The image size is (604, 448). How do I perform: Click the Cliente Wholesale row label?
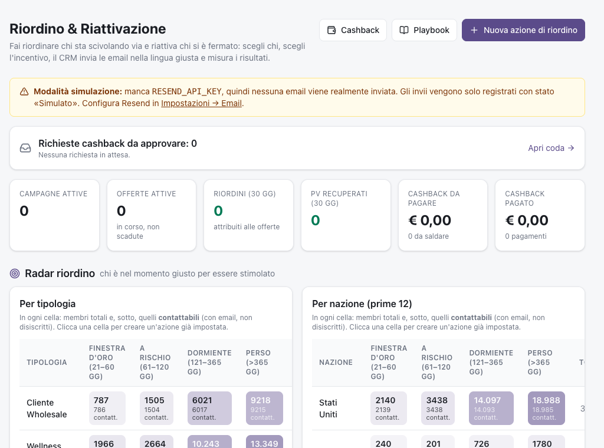tap(47, 409)
